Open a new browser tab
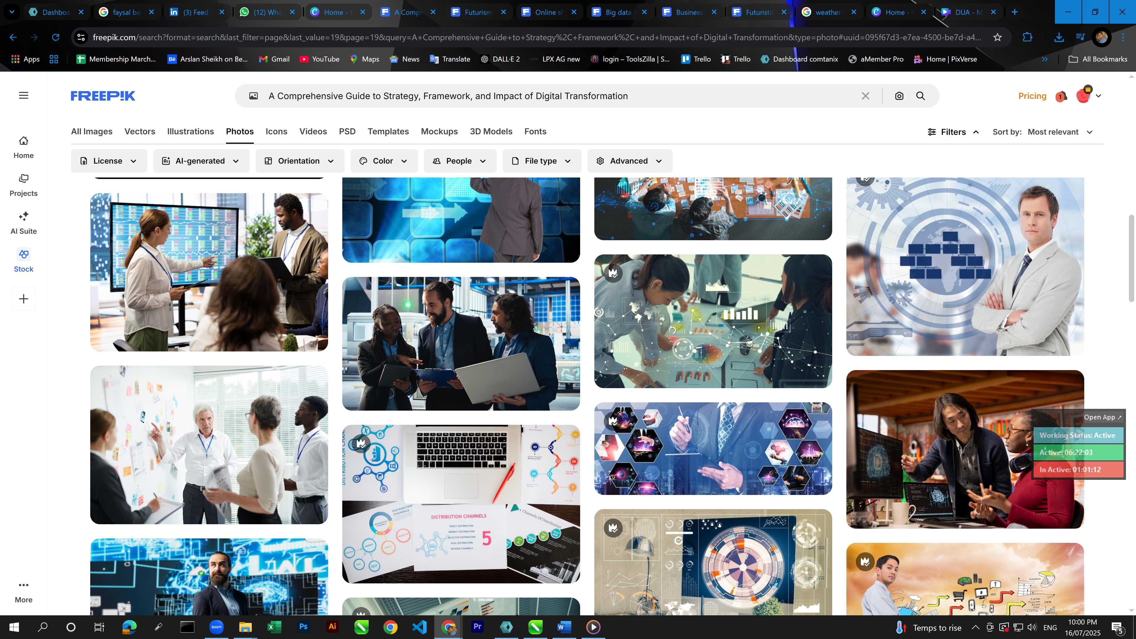1136x639 pixels. click(x=1015, y=12)
